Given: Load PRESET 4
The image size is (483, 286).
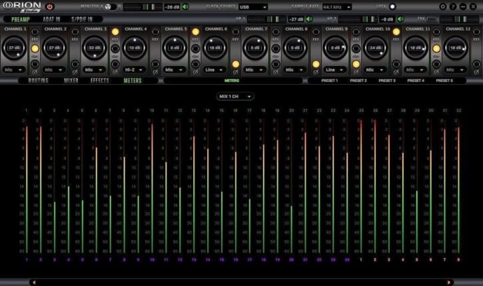Looking at the screenshot, I should (416, 81).
